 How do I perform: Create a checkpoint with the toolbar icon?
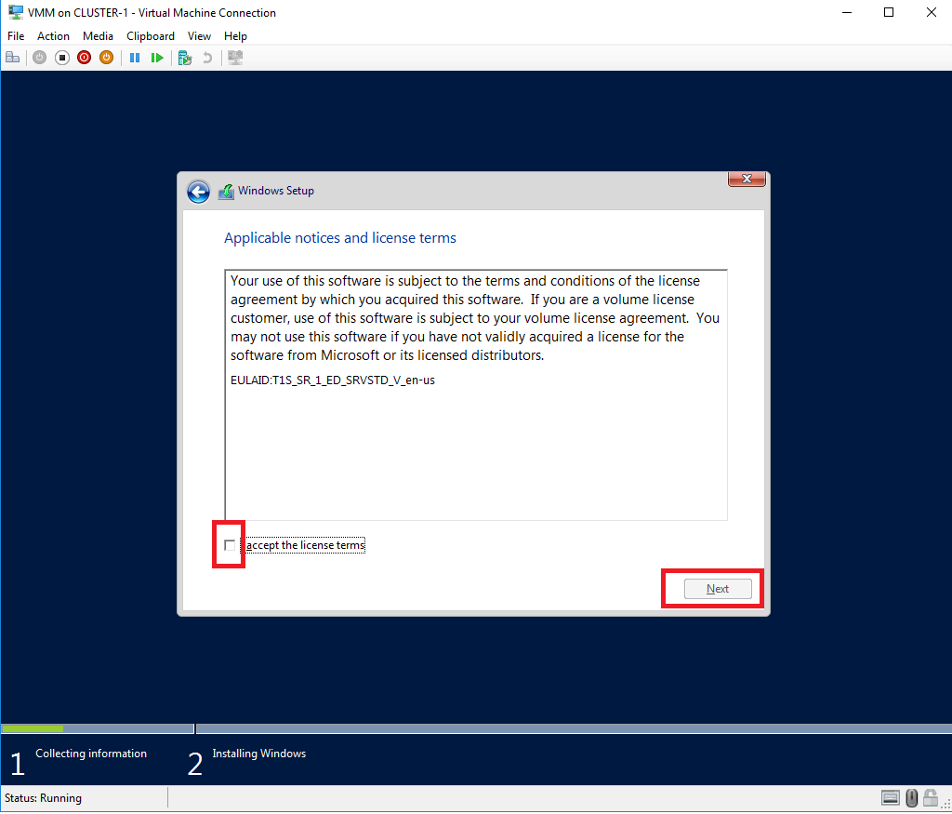[185, 58]
